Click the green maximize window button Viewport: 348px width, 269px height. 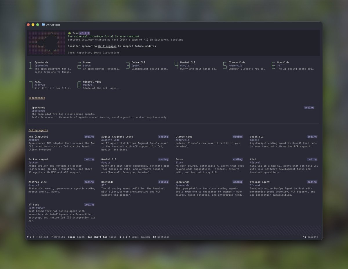pyautogui.click(x=38, y=25)
